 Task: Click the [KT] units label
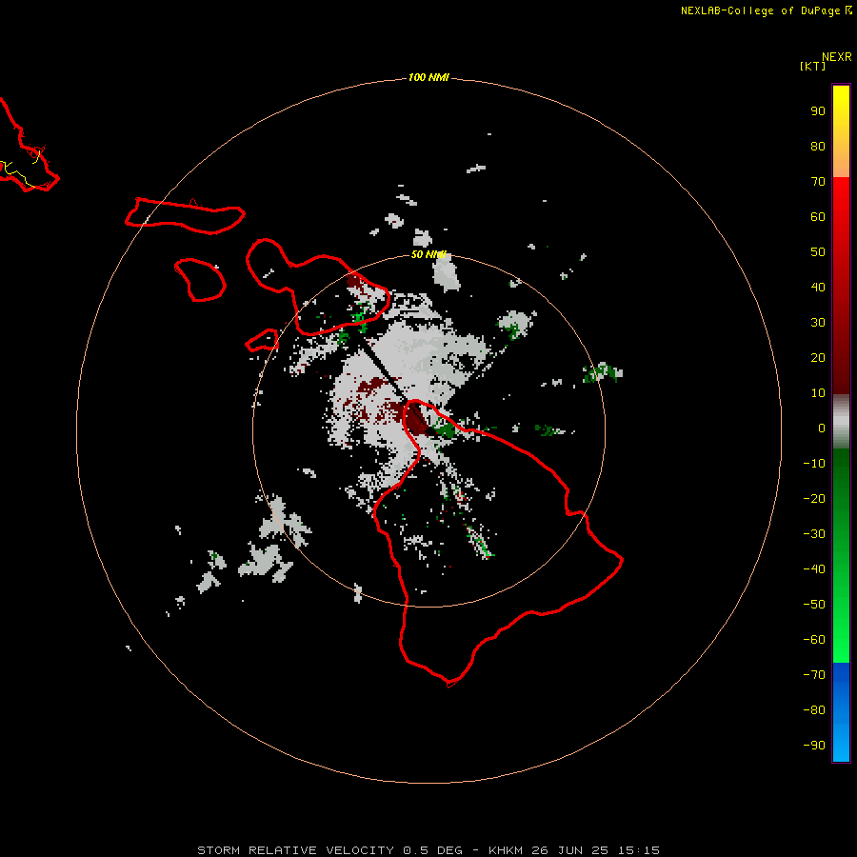coord(813,66)
